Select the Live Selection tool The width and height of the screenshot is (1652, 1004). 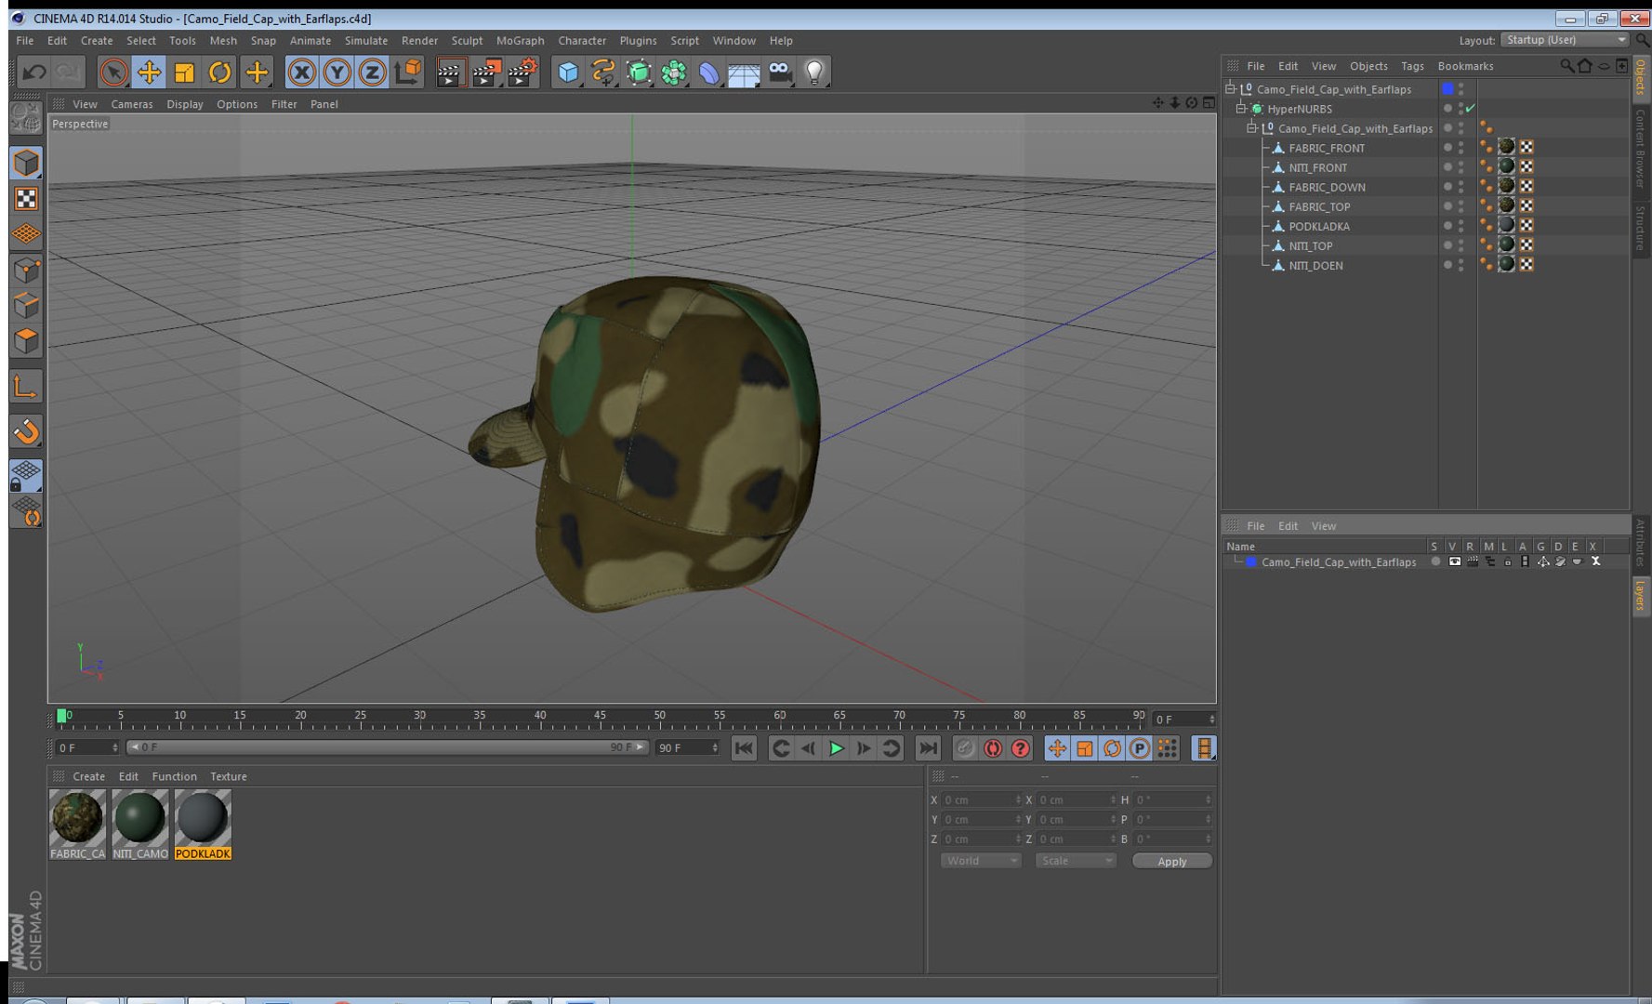coord(113,72)
